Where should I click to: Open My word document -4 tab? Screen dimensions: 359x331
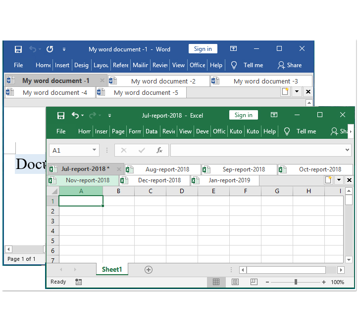coord(50,92)
